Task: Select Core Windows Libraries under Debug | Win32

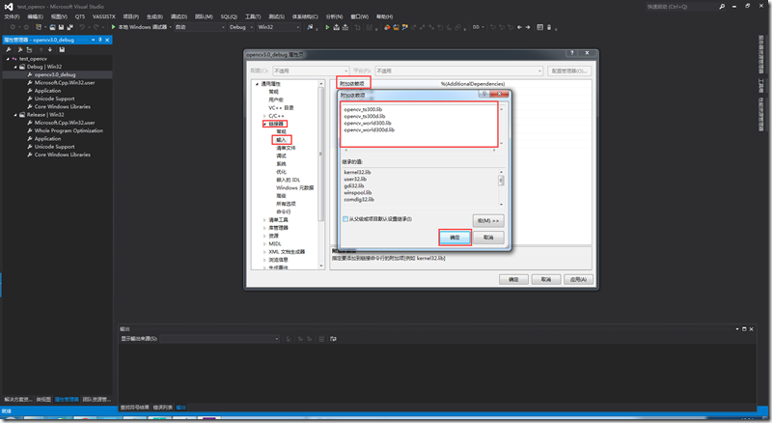Action: coord(62,106)
